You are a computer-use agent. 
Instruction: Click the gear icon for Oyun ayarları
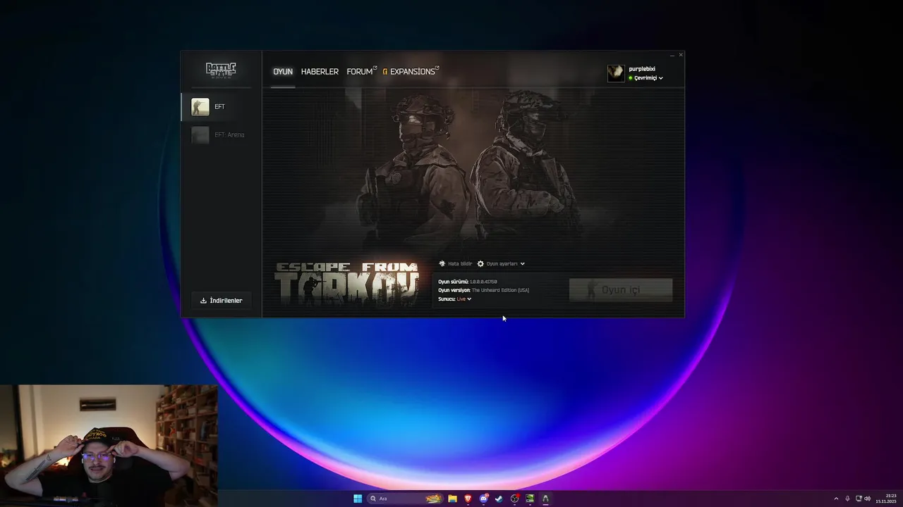480,263
